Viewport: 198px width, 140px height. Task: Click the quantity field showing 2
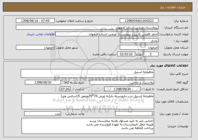point(135,114)
